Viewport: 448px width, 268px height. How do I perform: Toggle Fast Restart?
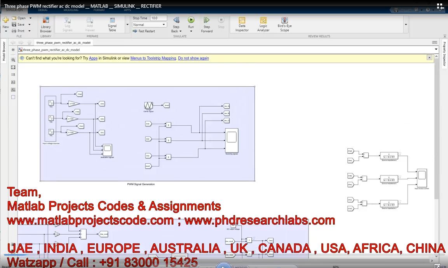point(144,31)
